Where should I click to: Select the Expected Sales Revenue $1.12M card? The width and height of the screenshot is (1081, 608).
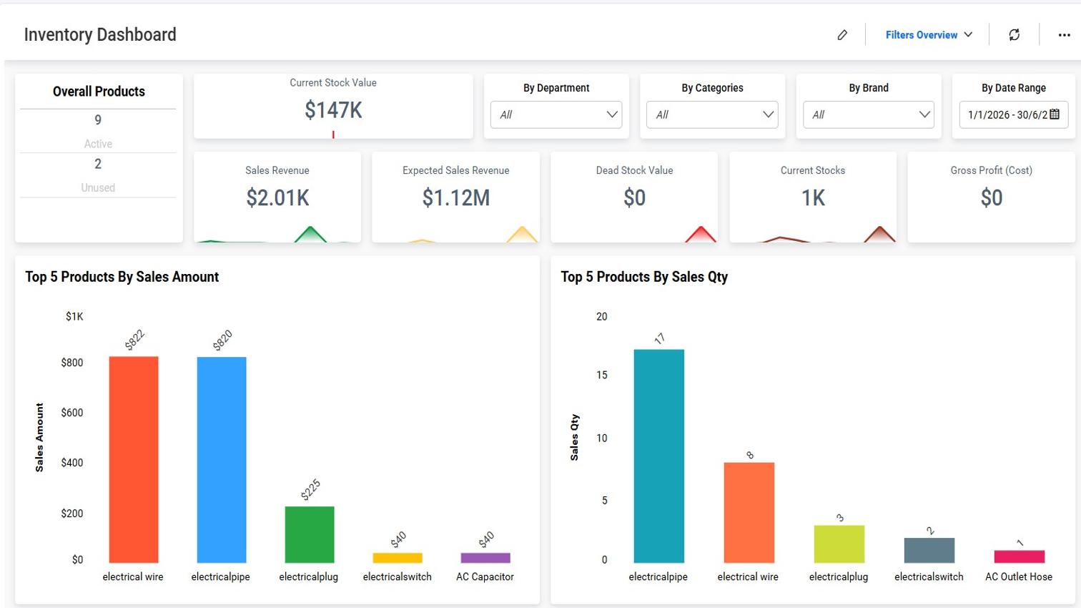[456, 197]
